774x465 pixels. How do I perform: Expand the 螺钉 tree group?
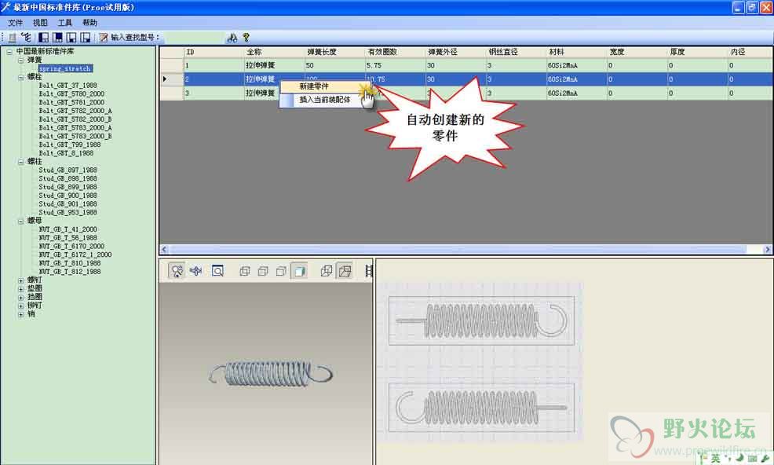20,280
